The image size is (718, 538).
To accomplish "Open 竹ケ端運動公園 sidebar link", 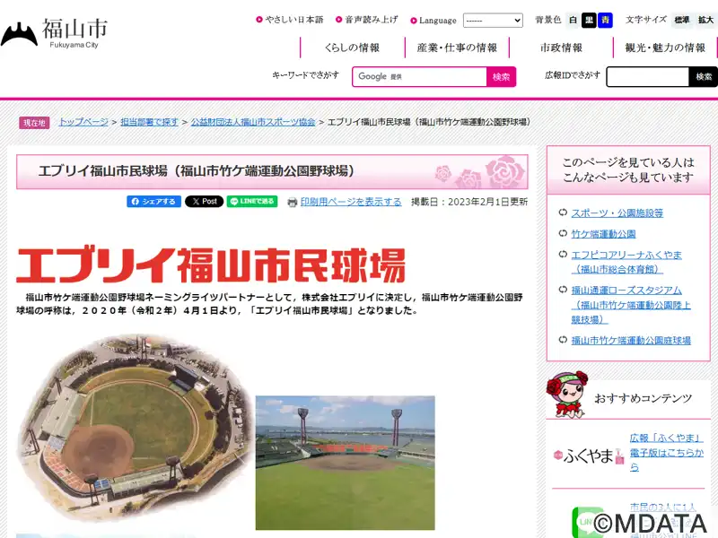I will click(603, 234).
